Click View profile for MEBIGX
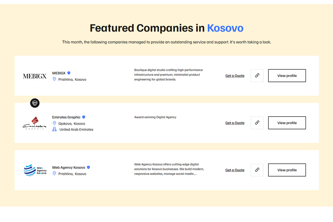 coord(287,75)
